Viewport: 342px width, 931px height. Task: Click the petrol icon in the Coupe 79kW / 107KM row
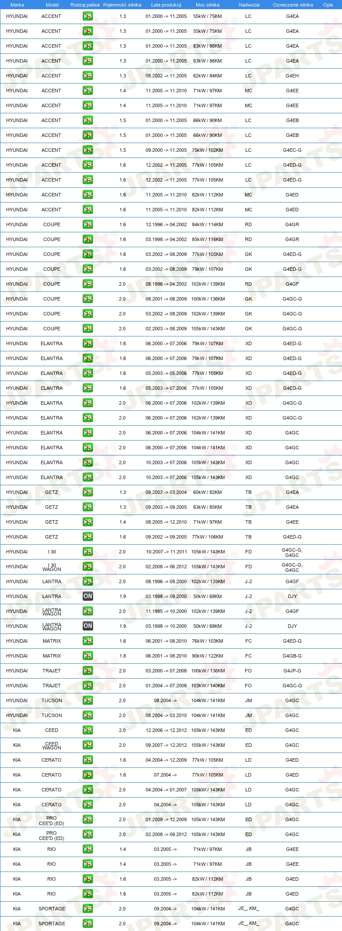pos(87,269)
